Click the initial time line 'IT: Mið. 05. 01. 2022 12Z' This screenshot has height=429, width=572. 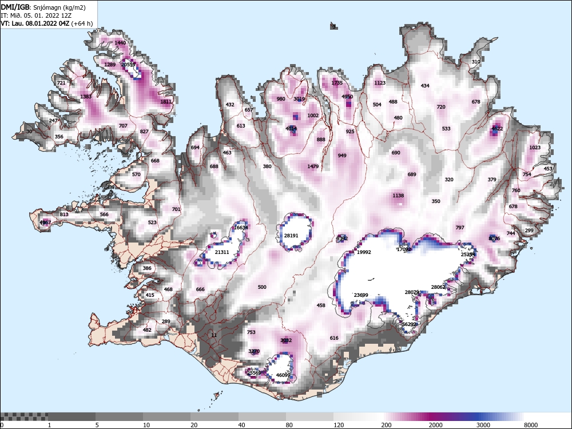point(35,15)
